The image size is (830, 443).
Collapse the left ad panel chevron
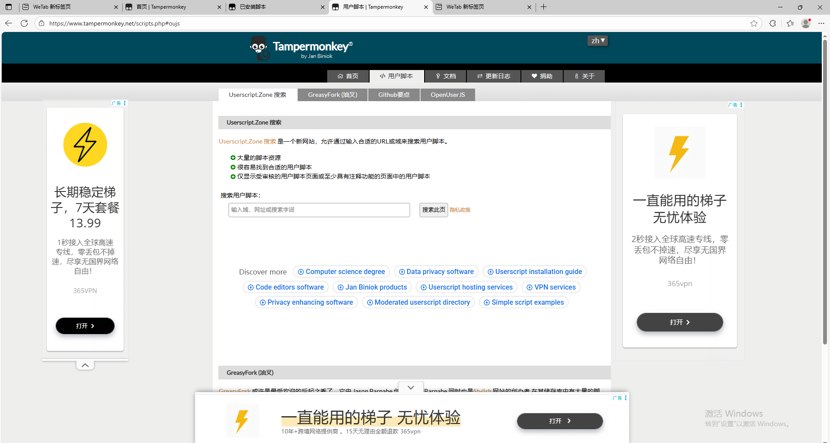point(85,365)
